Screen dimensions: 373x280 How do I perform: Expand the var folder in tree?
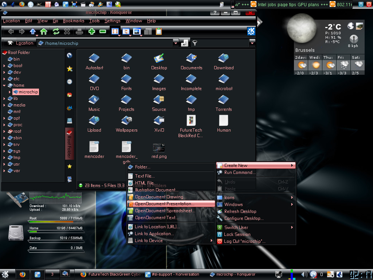point(4,171)
